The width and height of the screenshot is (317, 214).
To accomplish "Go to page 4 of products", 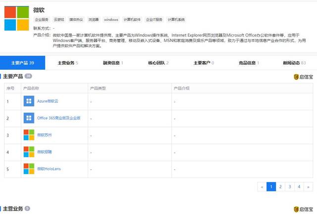I will [299, 187].
